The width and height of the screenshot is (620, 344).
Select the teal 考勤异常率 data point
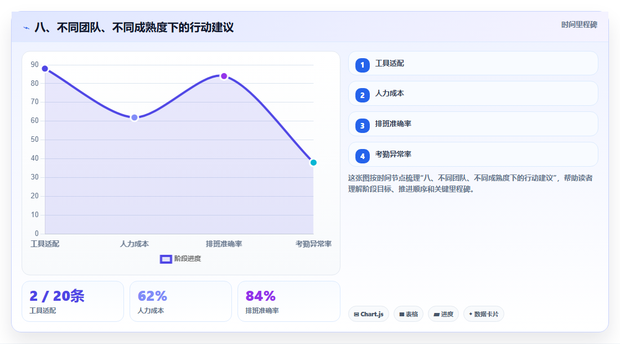(313, 162)
